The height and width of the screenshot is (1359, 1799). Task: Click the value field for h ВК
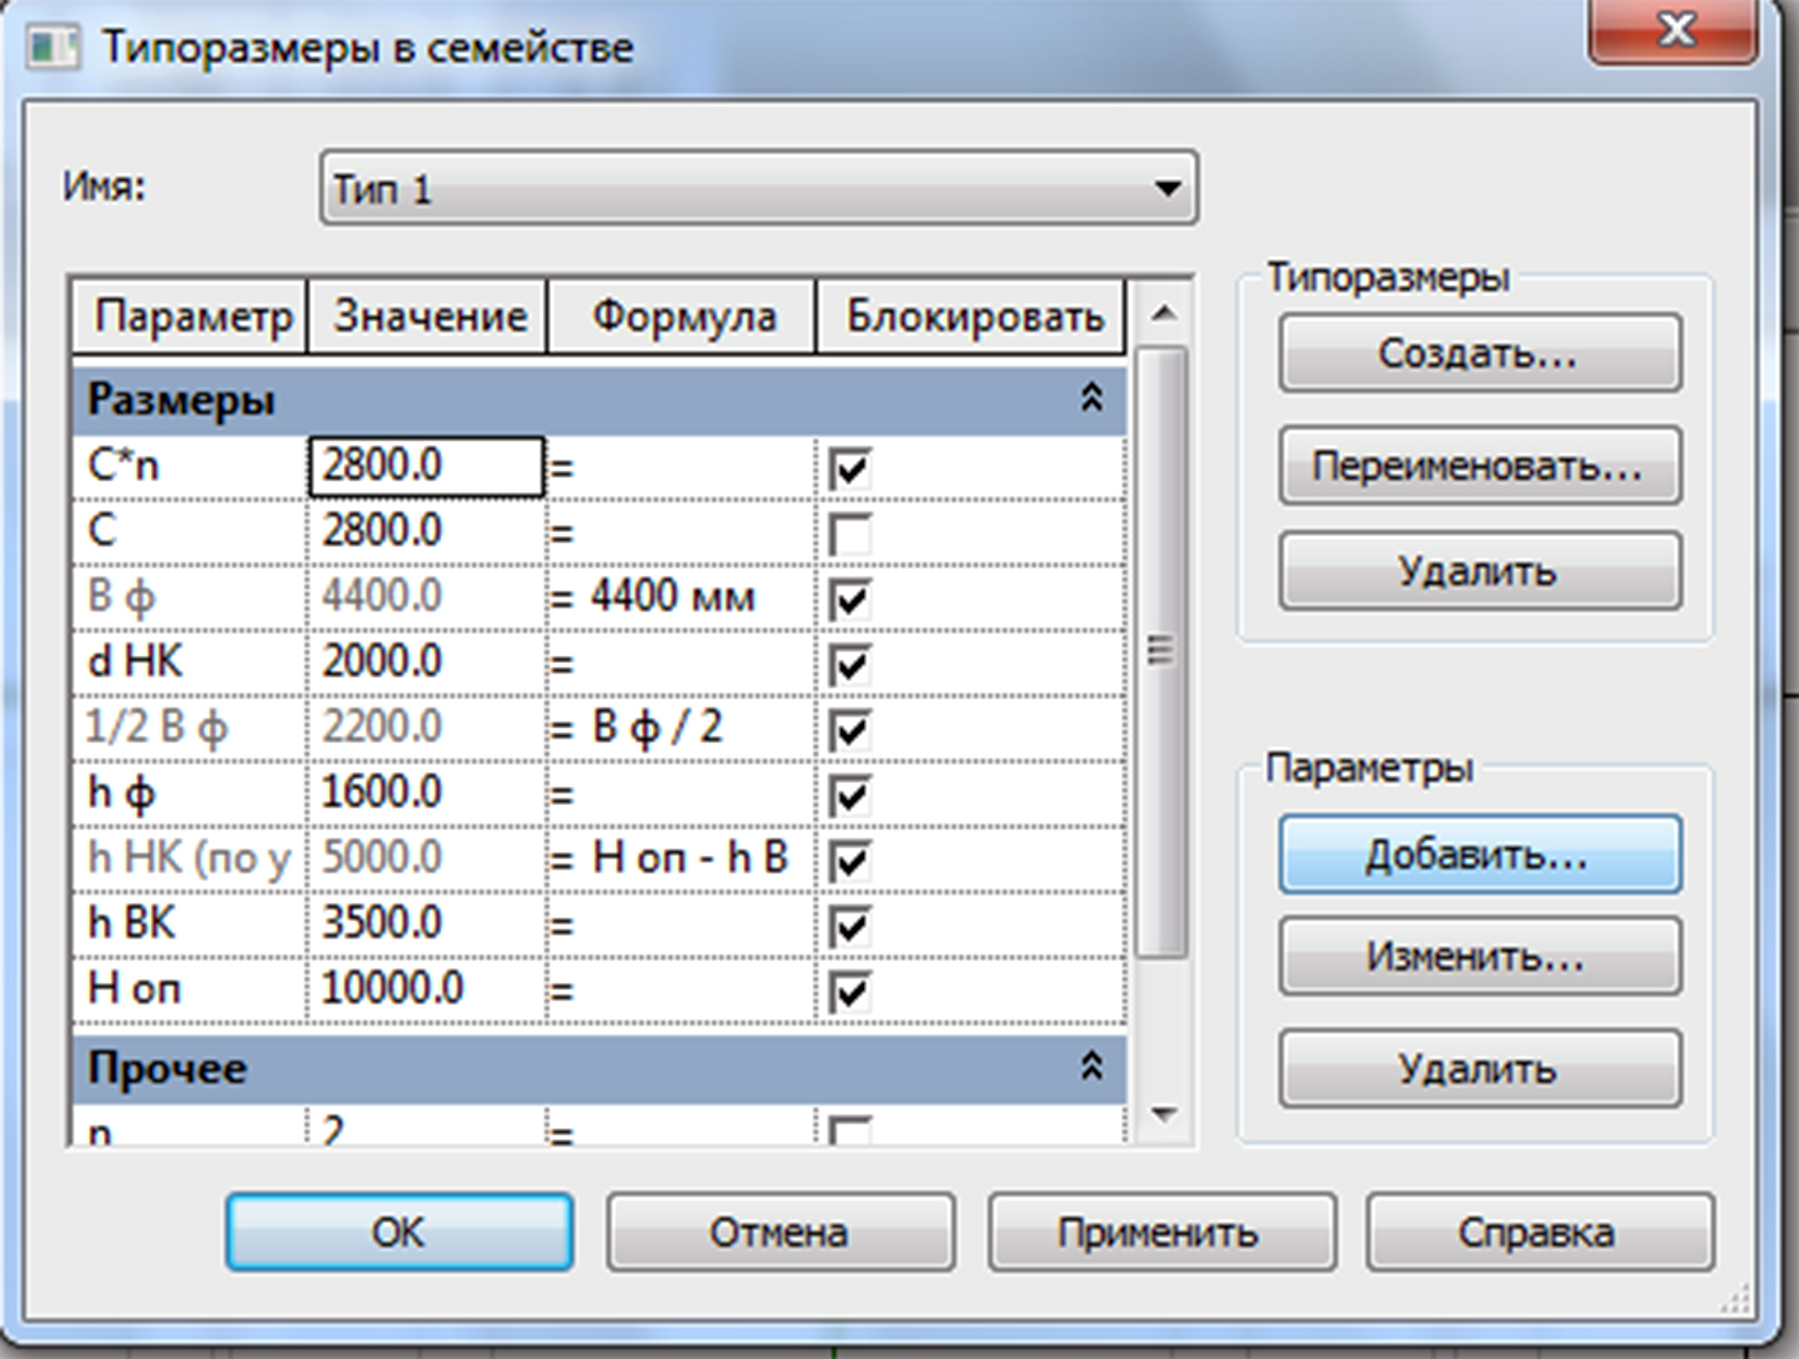pos(426,924)
